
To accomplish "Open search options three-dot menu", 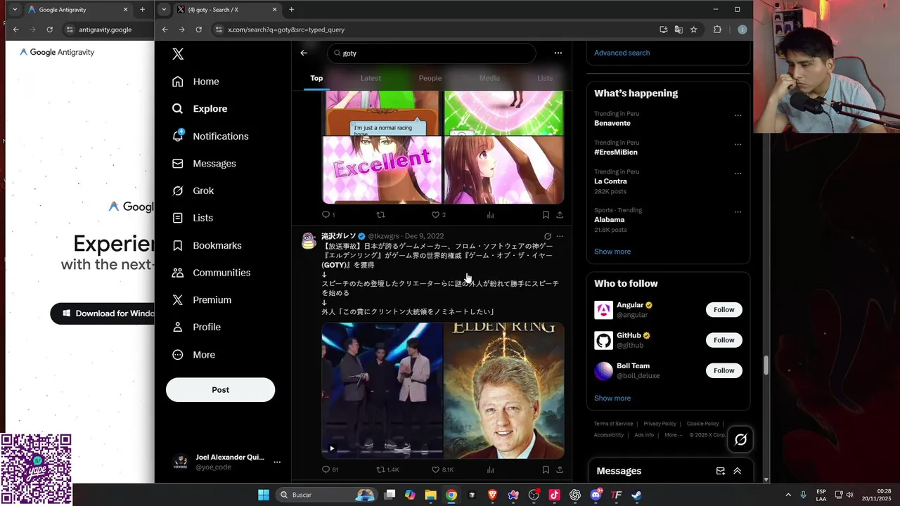I will coord(558,53).
